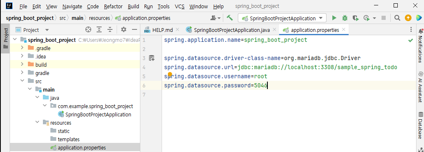This screenshot has height=152, width=424.
Task: Click the green inspections checkmark icon
Action: click(411, 40)
